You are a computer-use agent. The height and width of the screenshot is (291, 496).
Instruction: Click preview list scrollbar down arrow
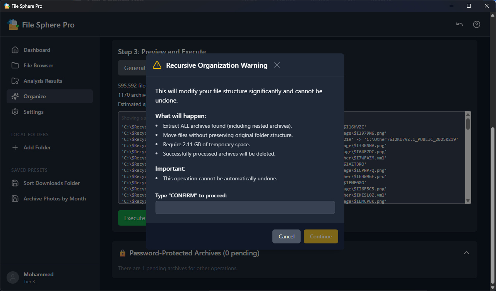coord(468,201)
